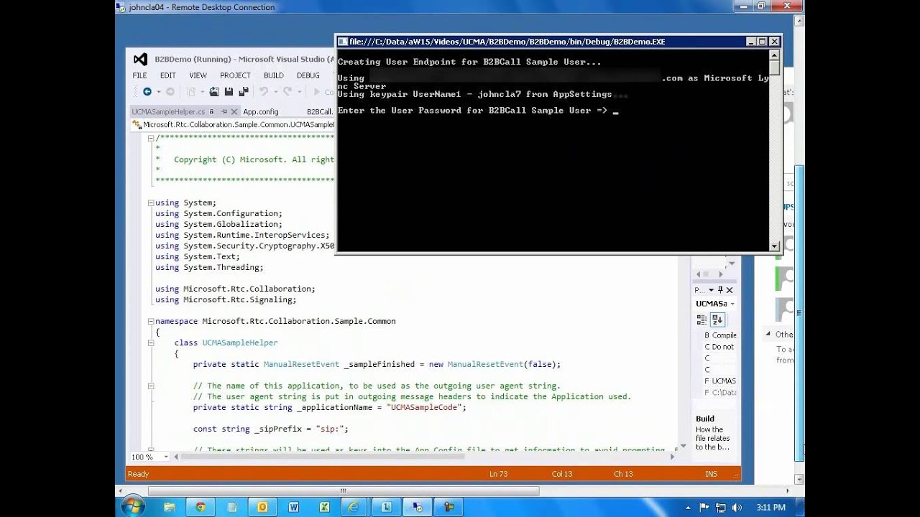Open the VIEW menu
The image size is (920, 517).
198,75
